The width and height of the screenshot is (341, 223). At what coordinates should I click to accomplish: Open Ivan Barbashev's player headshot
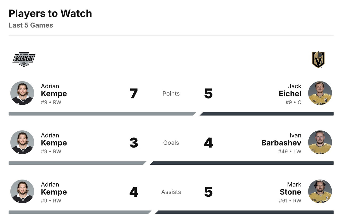click(320, 142)
